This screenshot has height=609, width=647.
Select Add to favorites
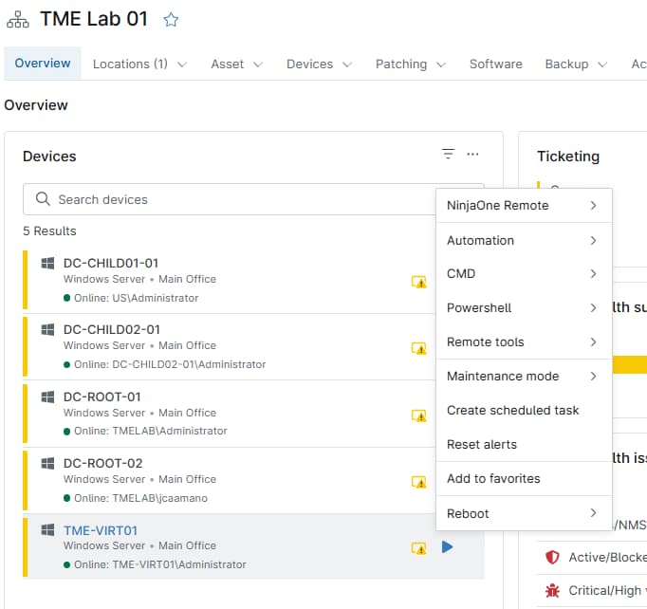point(524,479)
